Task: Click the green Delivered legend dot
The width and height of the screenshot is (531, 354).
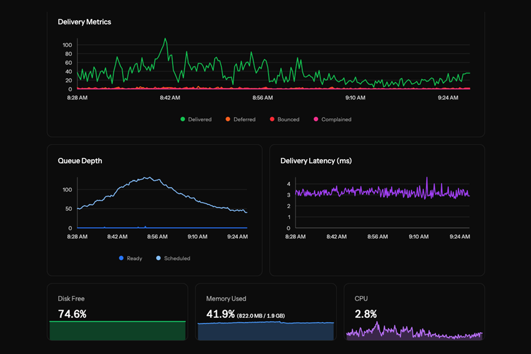Action: tap(183, 119)
